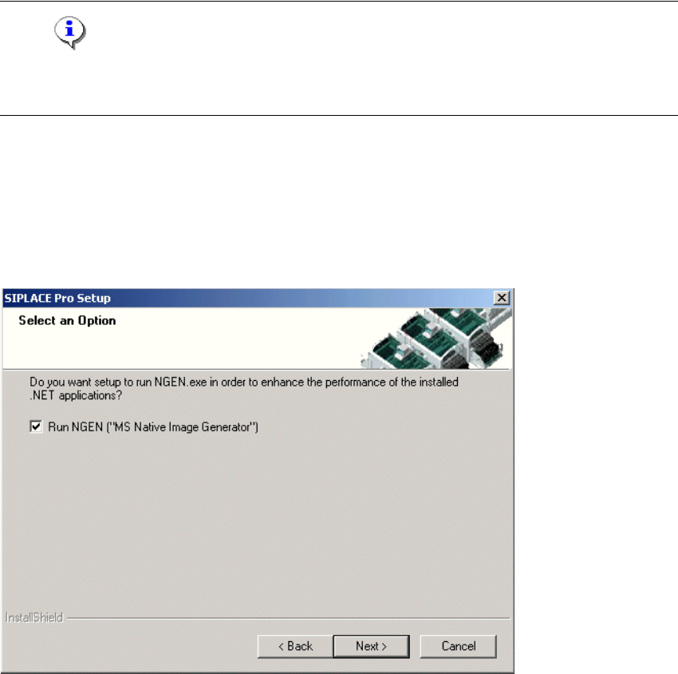
Task: Return to previous step with Back
Action: (x=295, y=646)
